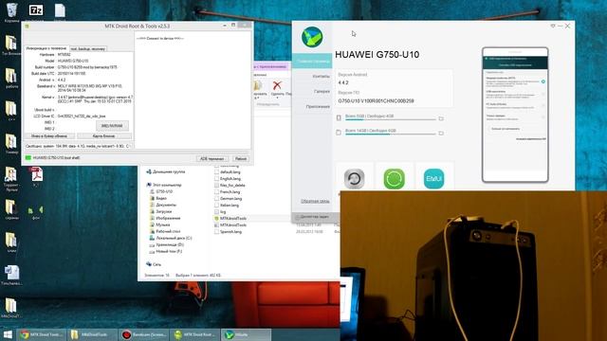Click internal storage bar showing 5GB total
607x341 pixels.
point(390,119)
